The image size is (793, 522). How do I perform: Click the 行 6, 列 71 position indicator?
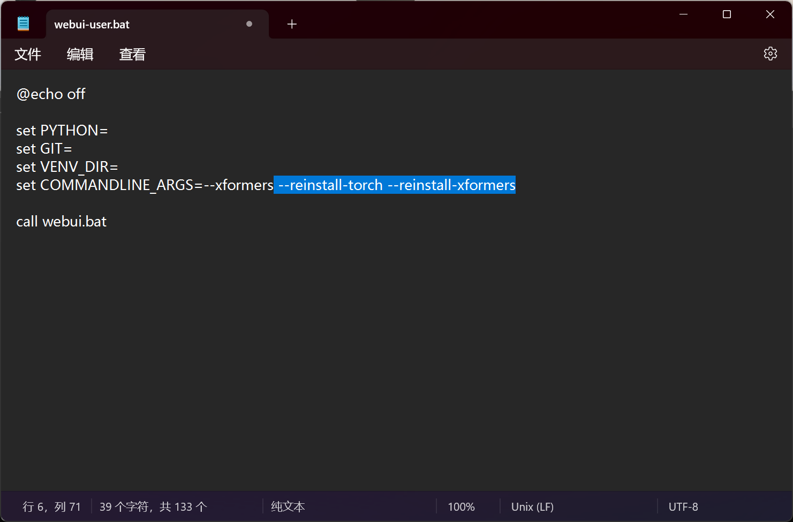(x=51, y=506)
